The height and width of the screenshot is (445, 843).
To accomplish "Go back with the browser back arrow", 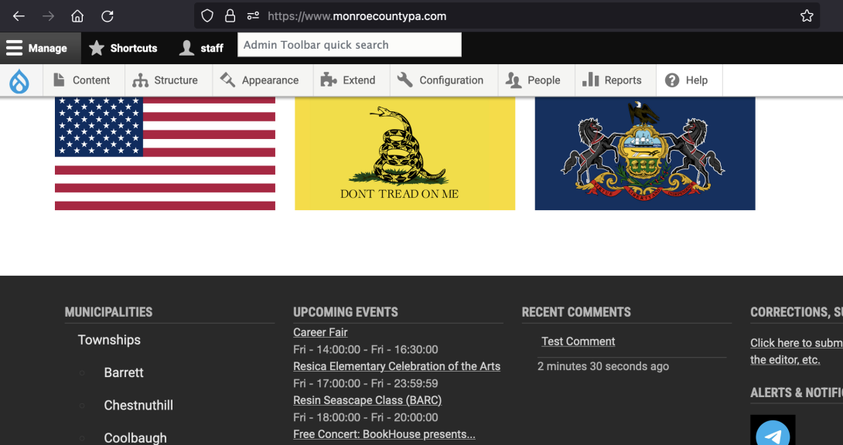I will [19, 16].
